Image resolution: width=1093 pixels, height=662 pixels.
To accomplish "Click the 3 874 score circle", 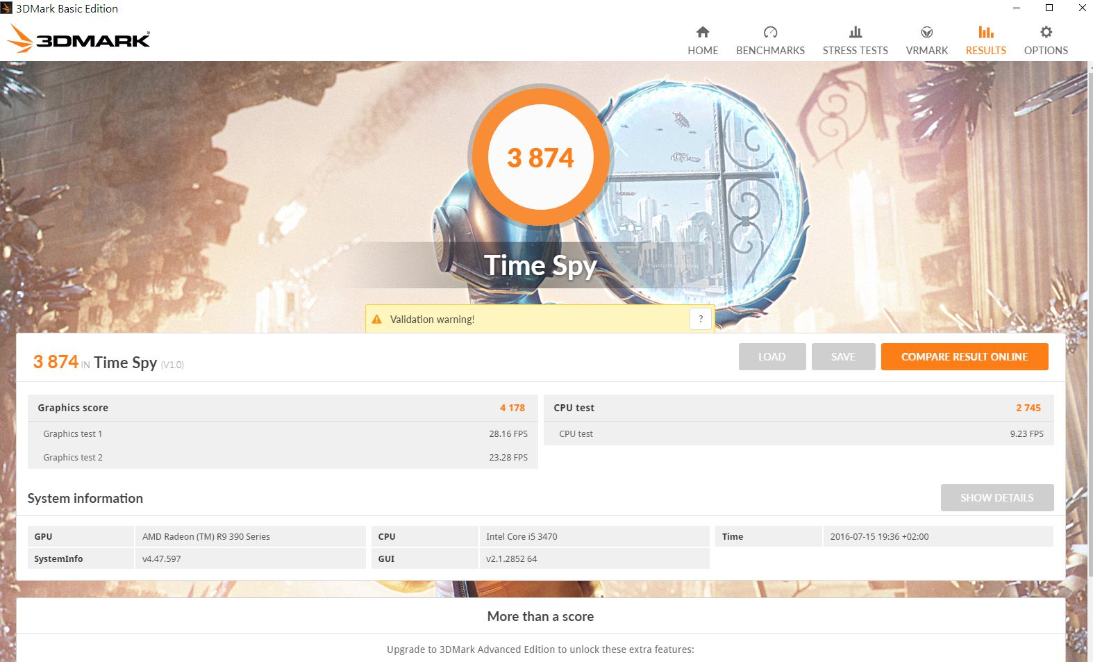I will 540,158.
